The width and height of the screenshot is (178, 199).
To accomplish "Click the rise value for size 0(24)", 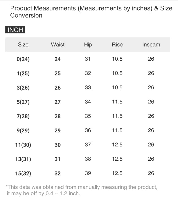I will tap(117, 59).
